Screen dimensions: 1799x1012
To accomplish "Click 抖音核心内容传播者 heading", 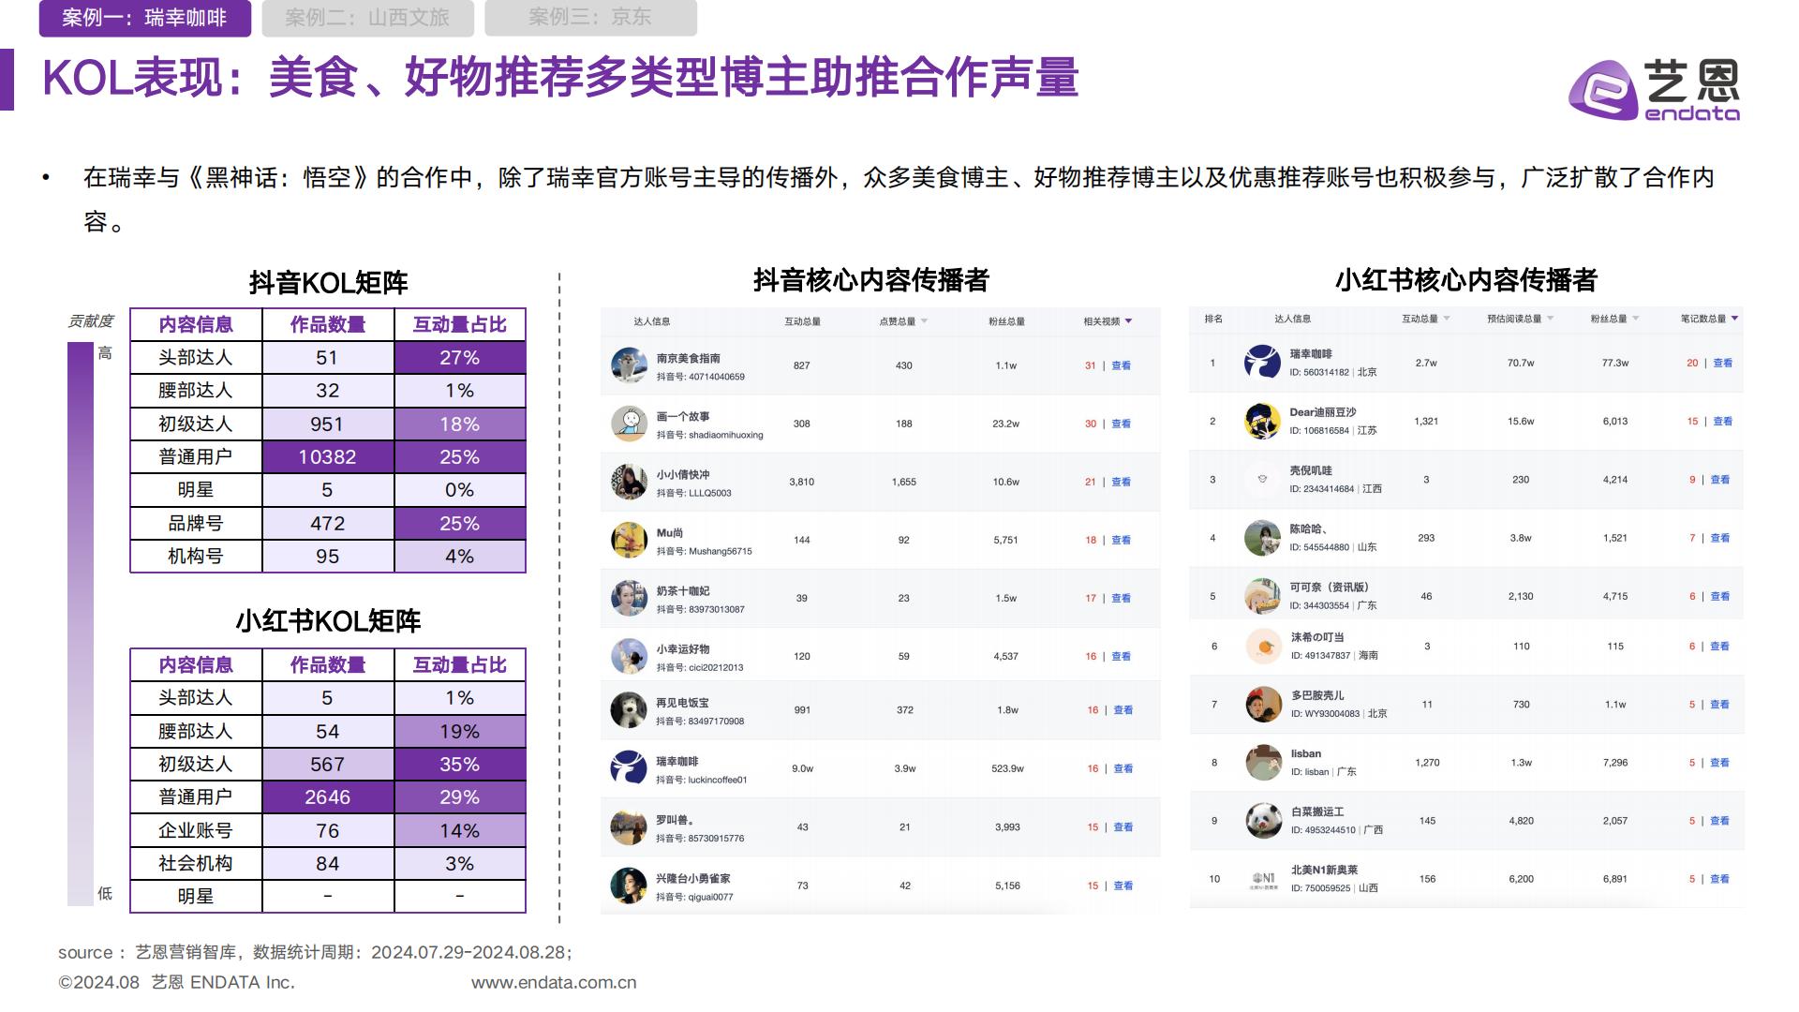I will (871, 280).
